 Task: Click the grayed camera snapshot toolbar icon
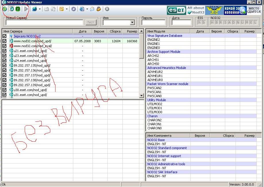47,9
